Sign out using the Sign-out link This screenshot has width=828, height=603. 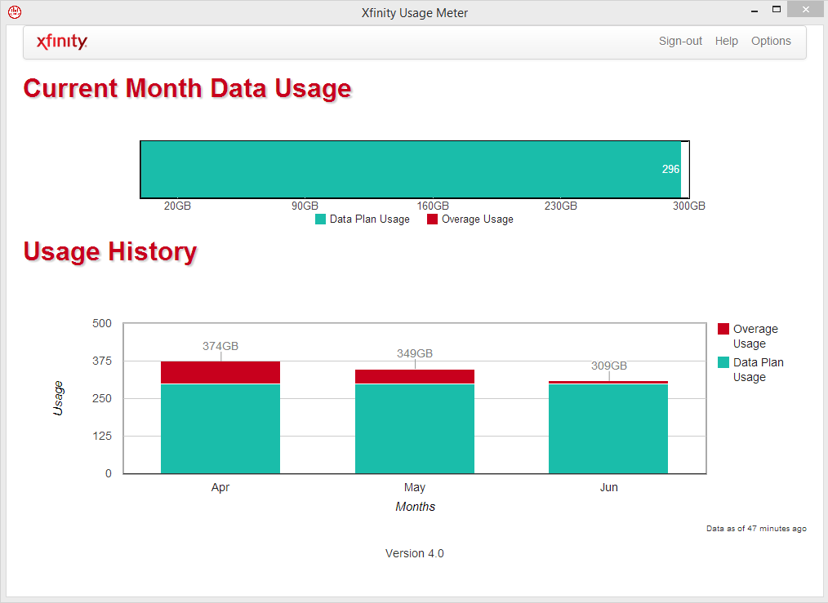(x=680, y=42)
